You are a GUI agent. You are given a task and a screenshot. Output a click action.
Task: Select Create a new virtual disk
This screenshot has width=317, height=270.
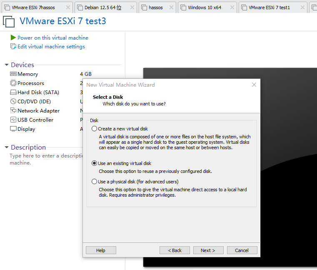(x=94, y=129)
